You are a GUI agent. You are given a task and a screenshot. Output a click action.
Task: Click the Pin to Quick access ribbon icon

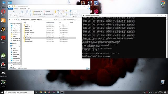point(14,12)
